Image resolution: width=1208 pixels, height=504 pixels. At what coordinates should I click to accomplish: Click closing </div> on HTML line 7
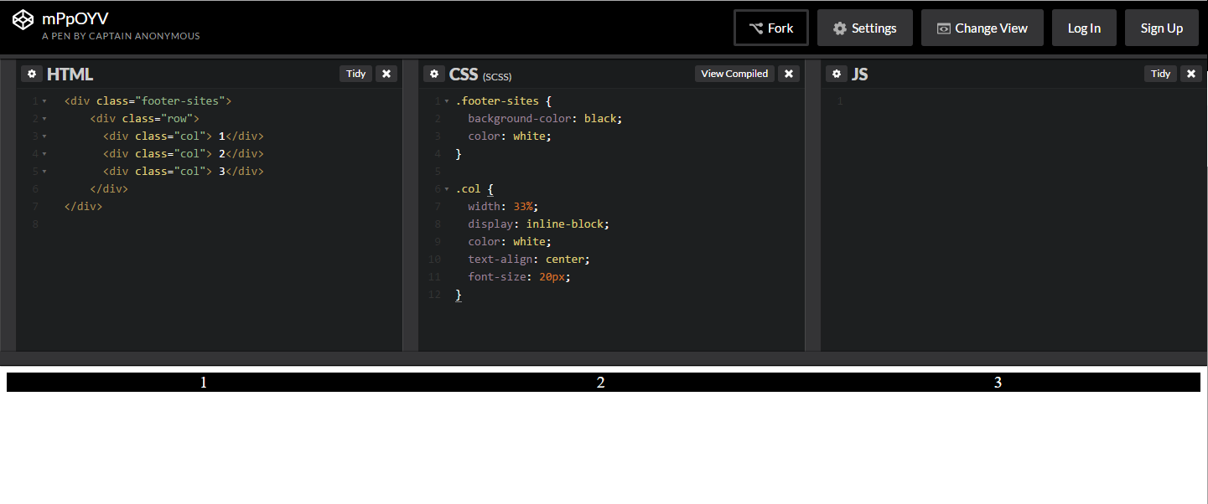pos(83,206)
